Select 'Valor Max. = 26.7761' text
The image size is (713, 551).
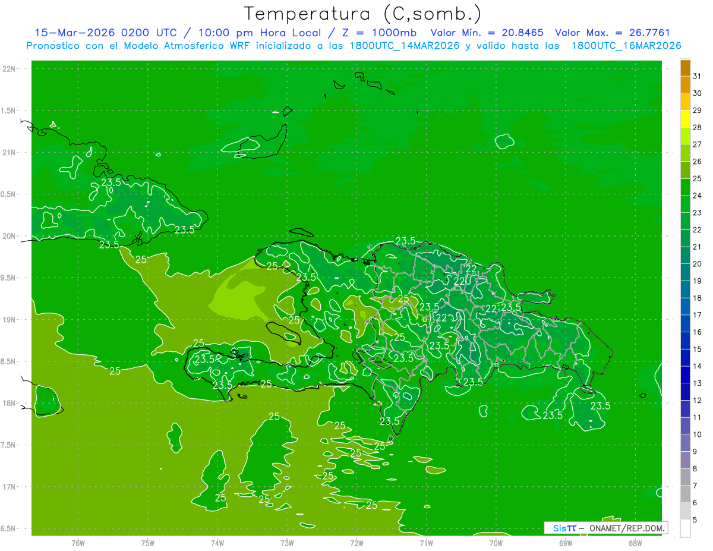click(613, 33)
